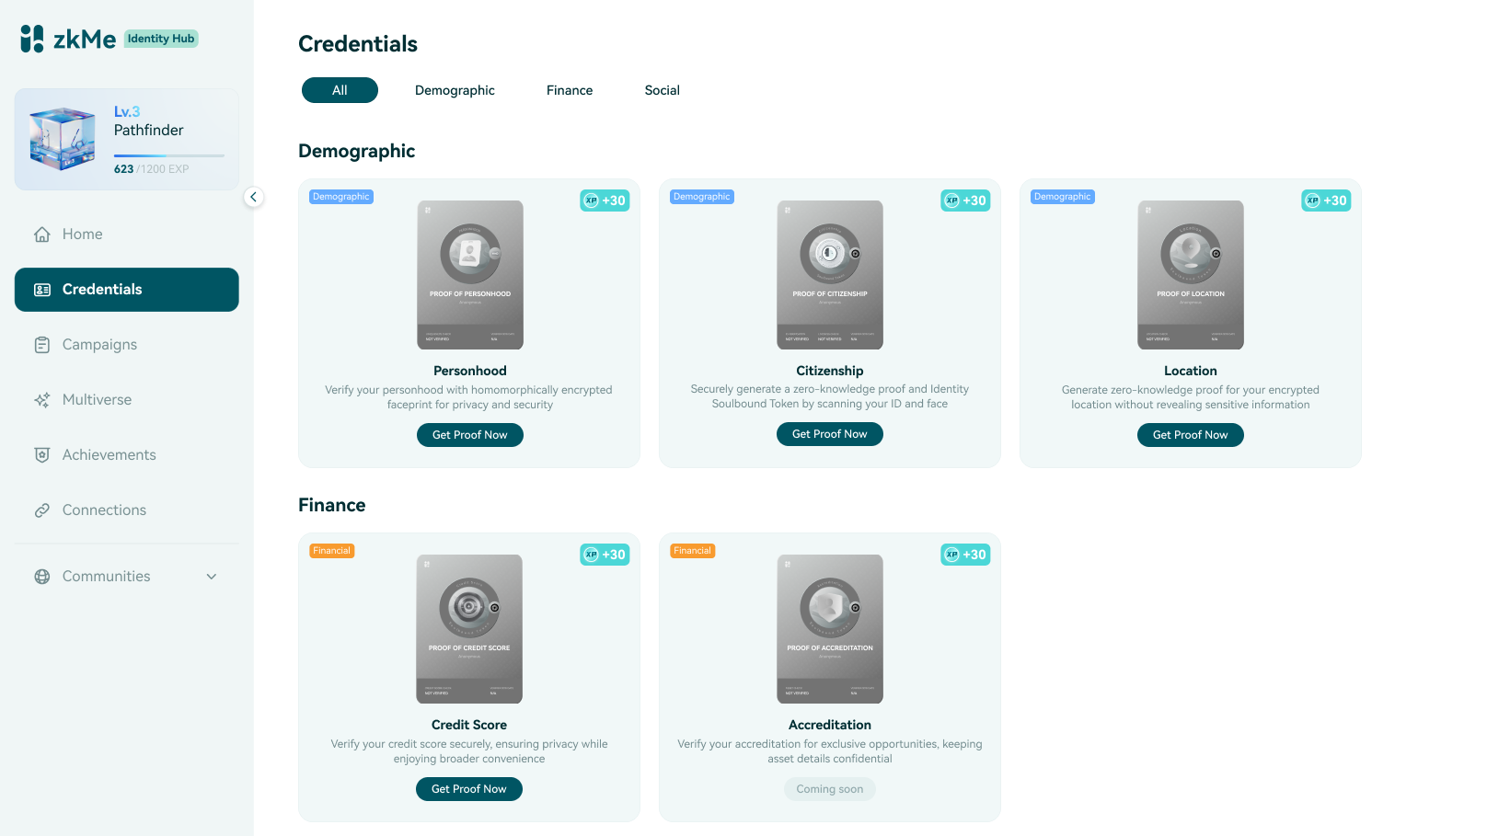Click Get Proof Now for Citizenship

click(829, 433)
